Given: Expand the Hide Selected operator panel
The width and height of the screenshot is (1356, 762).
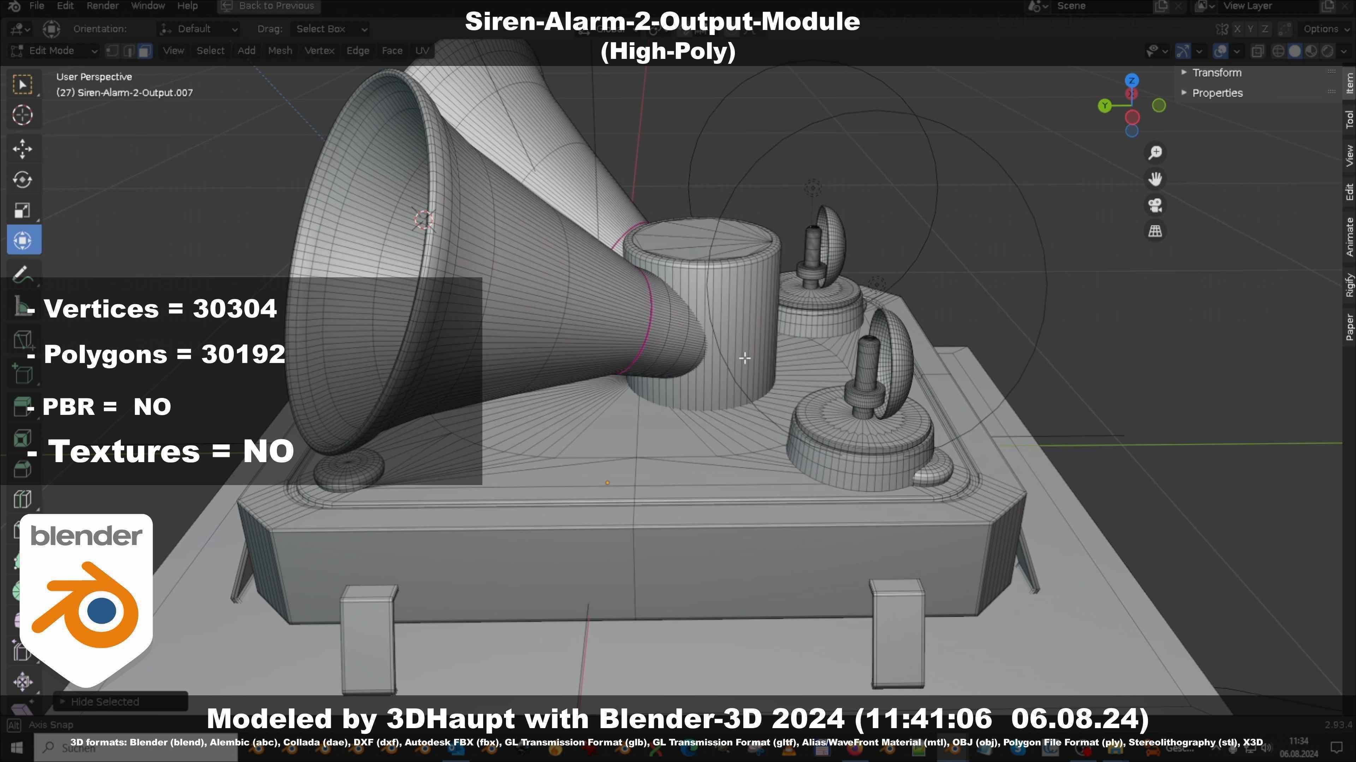Looking at the screenshot, I should coord(120,702).
